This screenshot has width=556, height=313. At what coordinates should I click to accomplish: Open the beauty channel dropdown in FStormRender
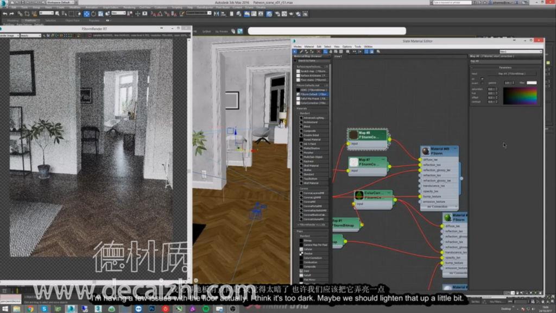pyautogui.click(x=30, y=35)
